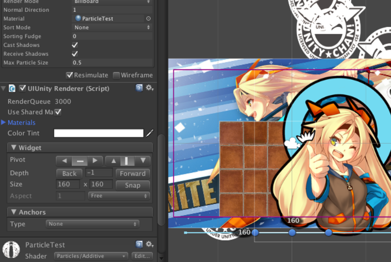Click the Depth value field
The image size is (391, 262).
click(99, 173)
